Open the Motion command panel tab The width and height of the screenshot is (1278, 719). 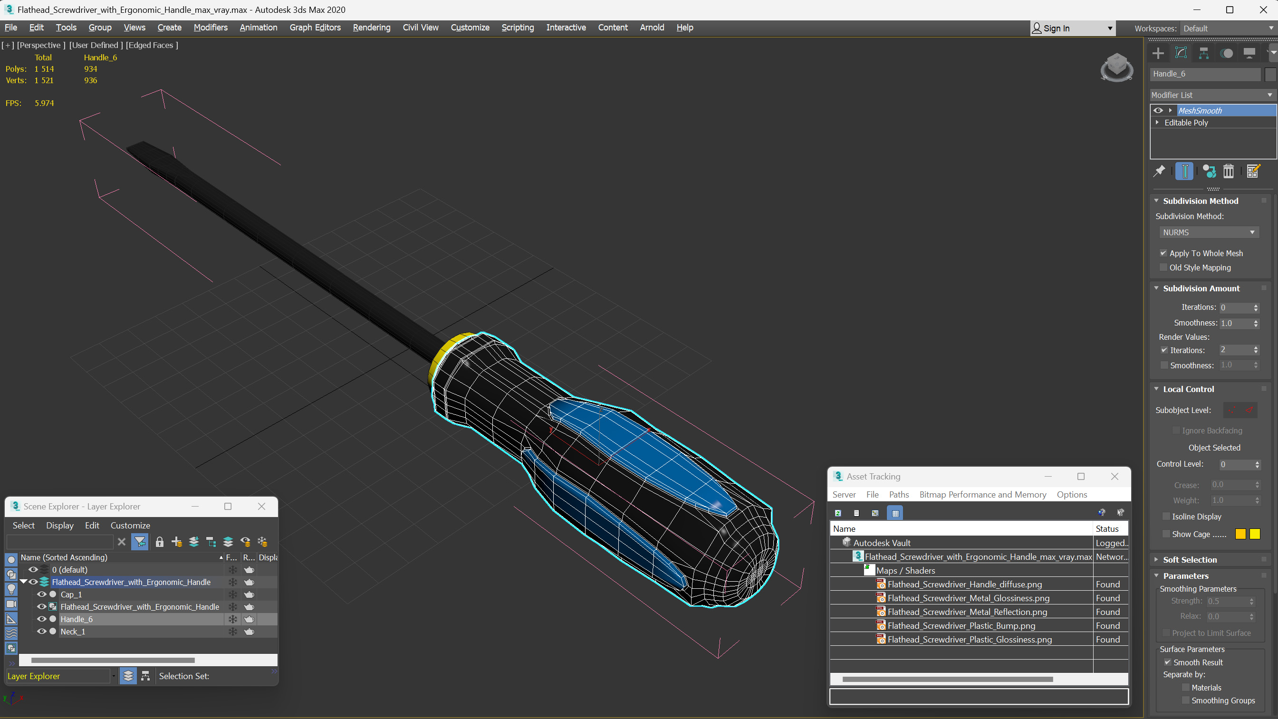click(x=1227, y=53)
